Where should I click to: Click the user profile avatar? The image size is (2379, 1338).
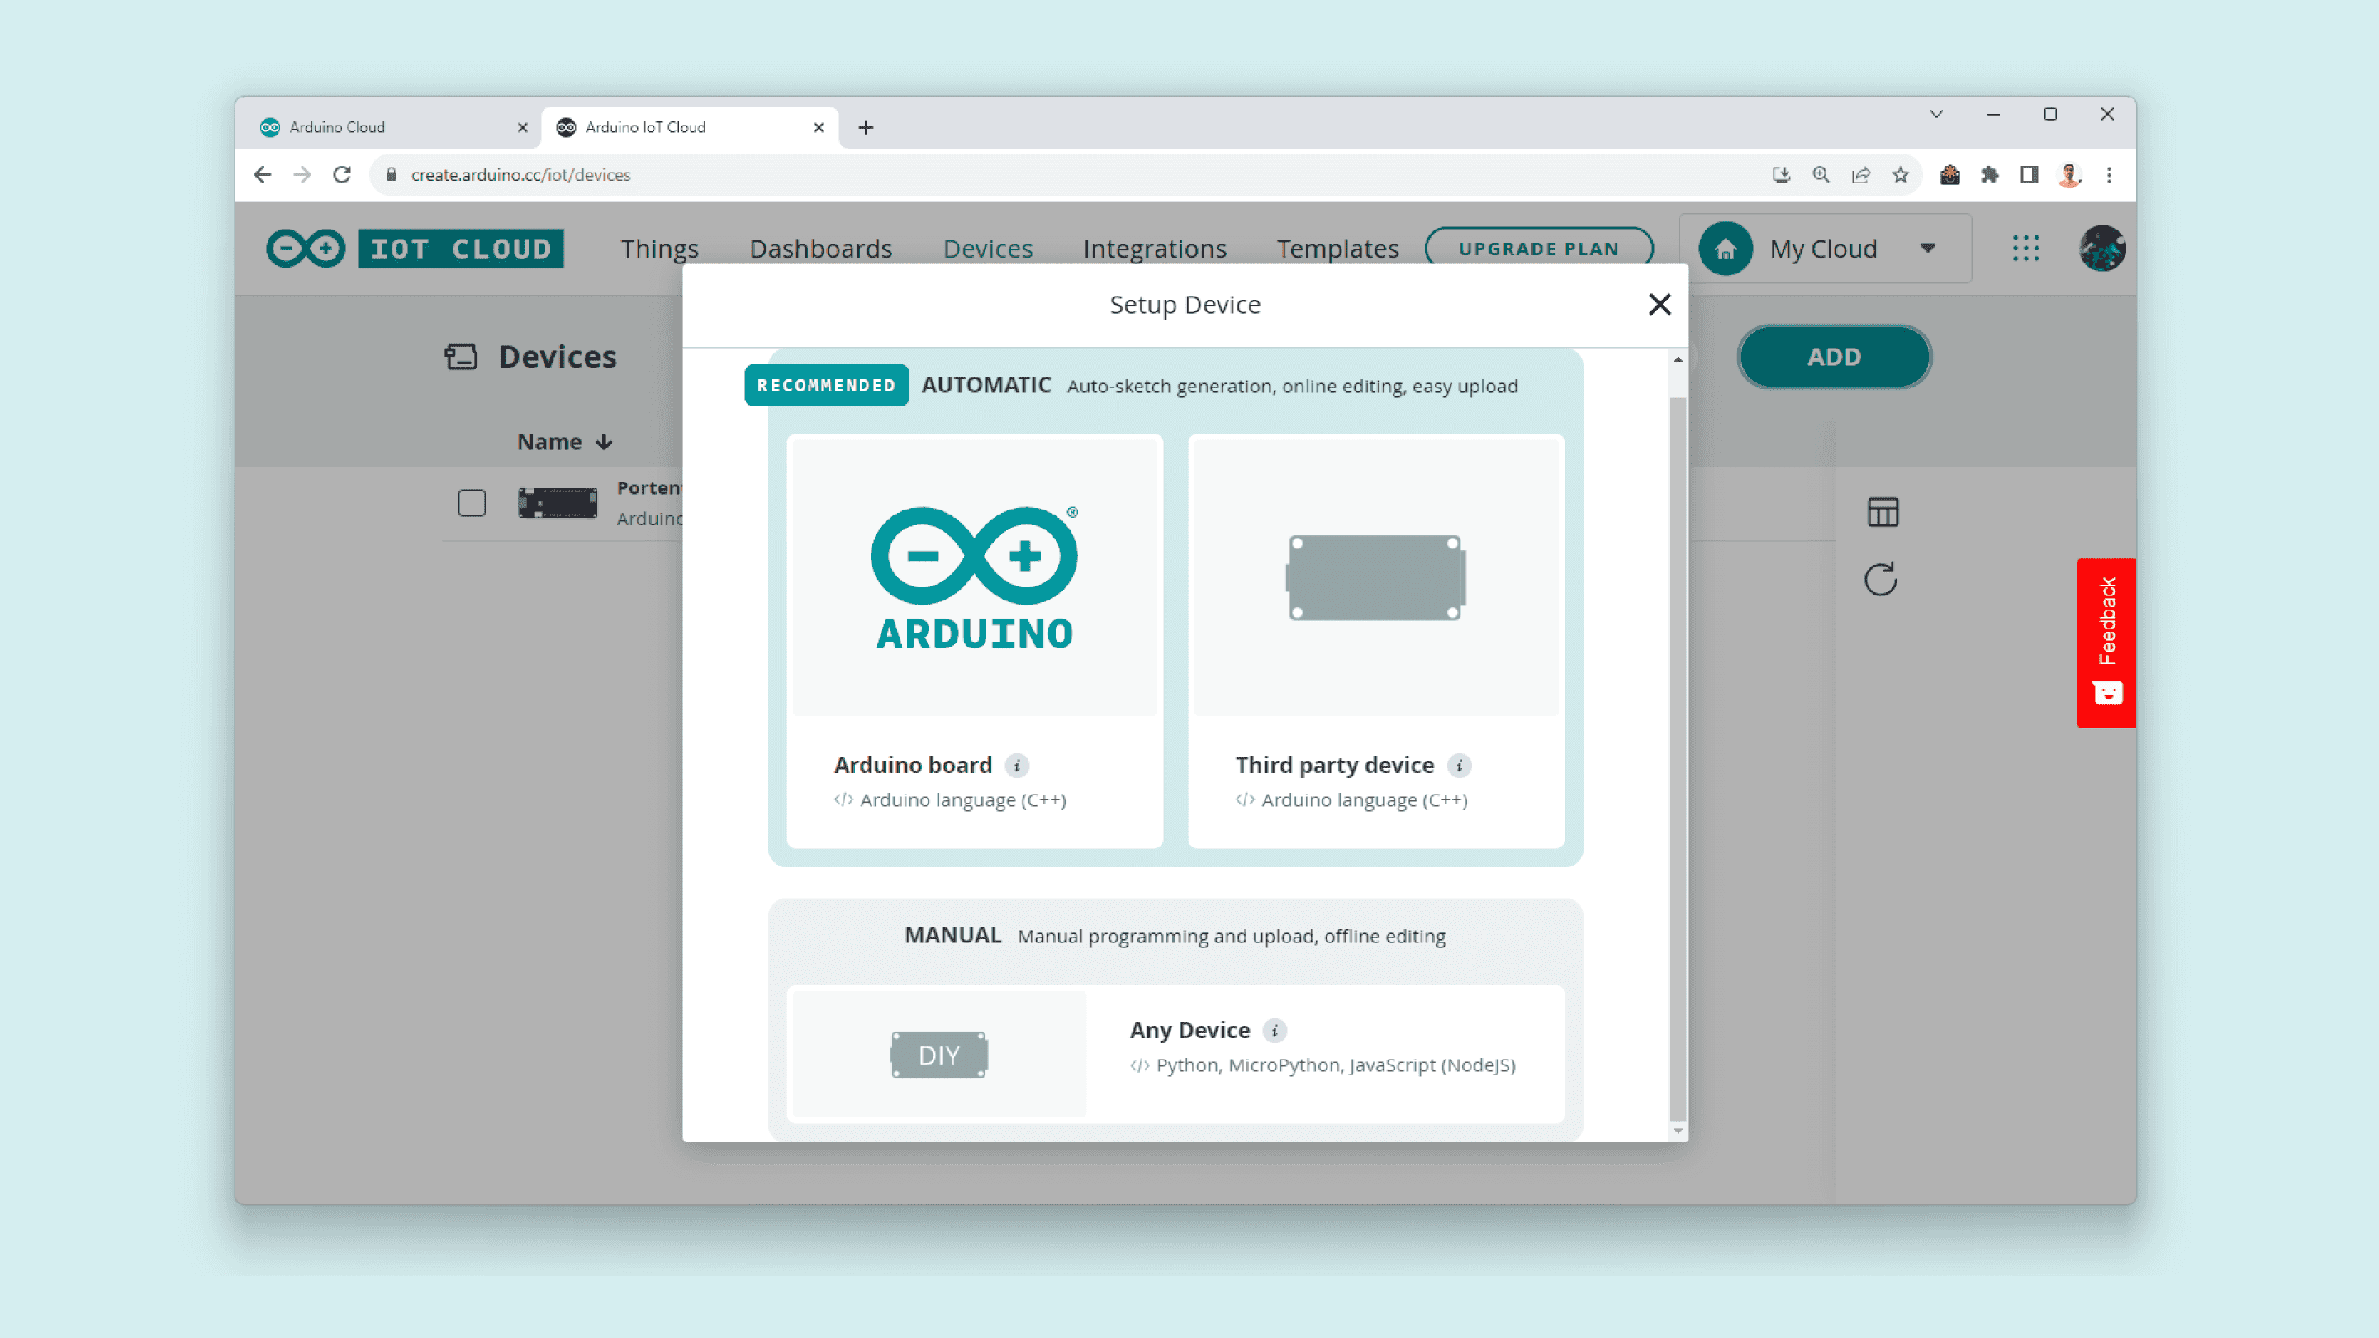(x=2102, y=249)
